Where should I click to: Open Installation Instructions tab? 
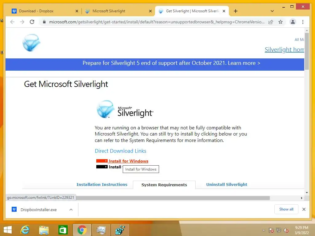pyautogui.click(x=102, y=184)
